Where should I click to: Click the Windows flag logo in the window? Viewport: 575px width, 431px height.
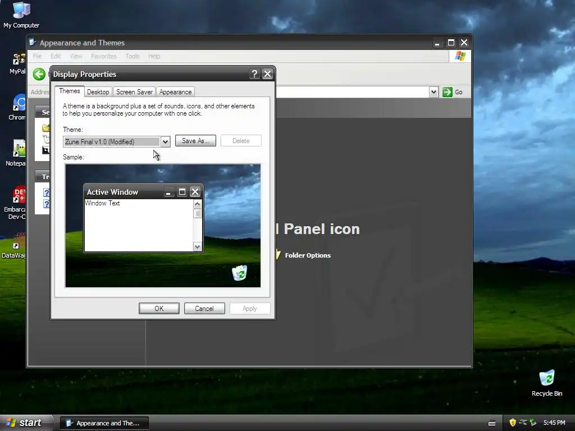460,56
